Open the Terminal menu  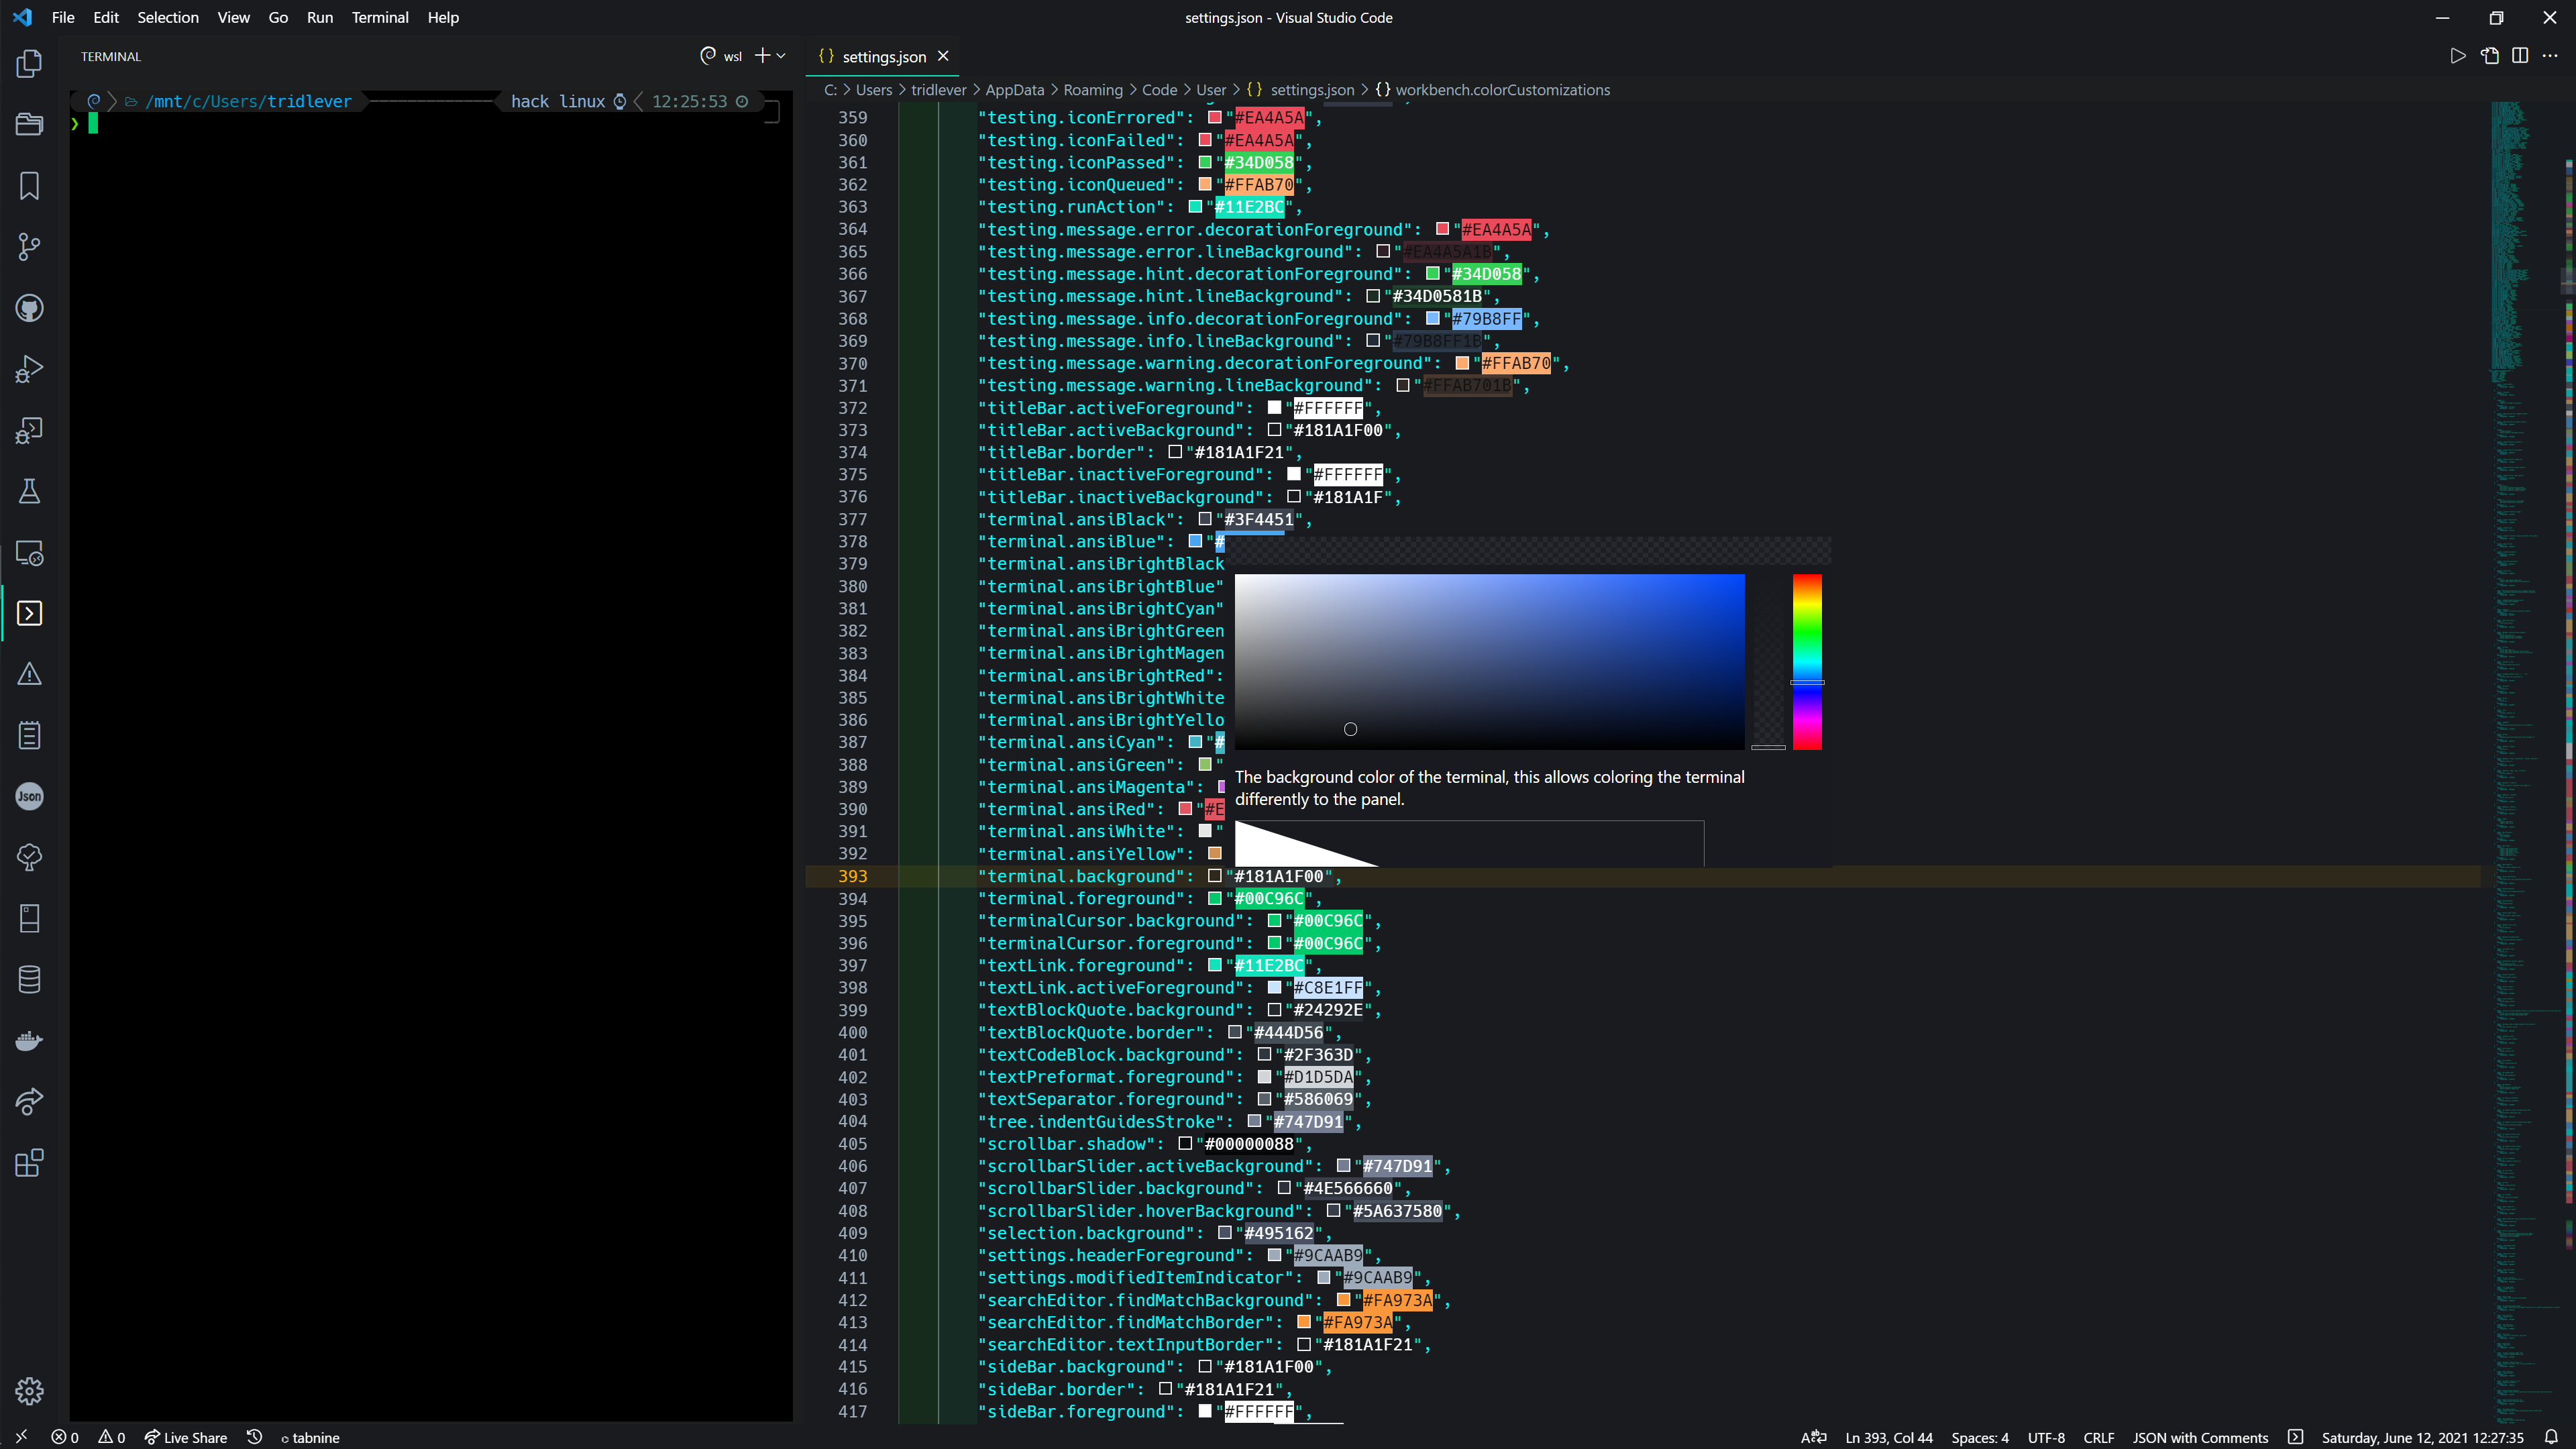(x=380, y=17)
